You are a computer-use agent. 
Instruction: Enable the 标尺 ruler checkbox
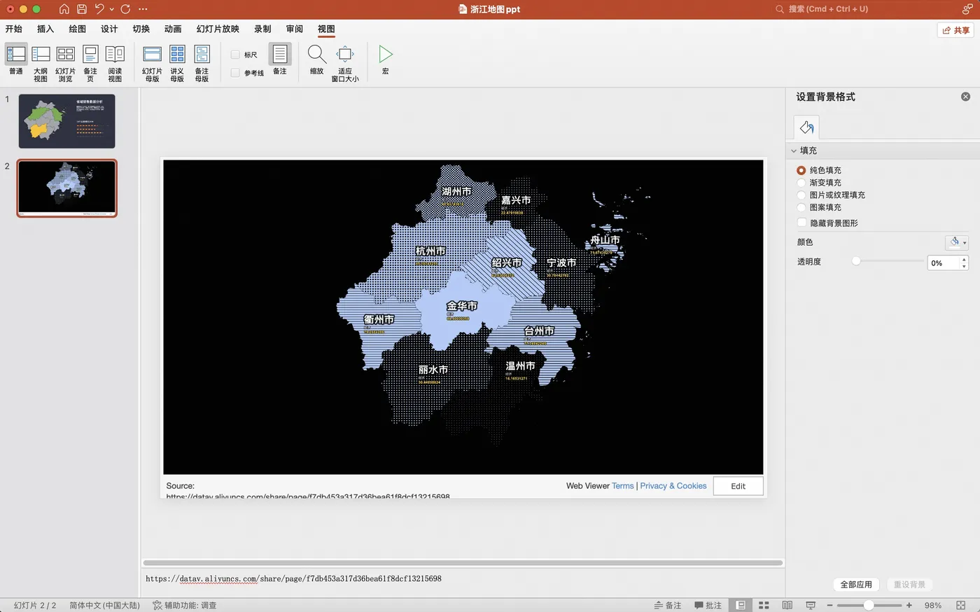235,55
